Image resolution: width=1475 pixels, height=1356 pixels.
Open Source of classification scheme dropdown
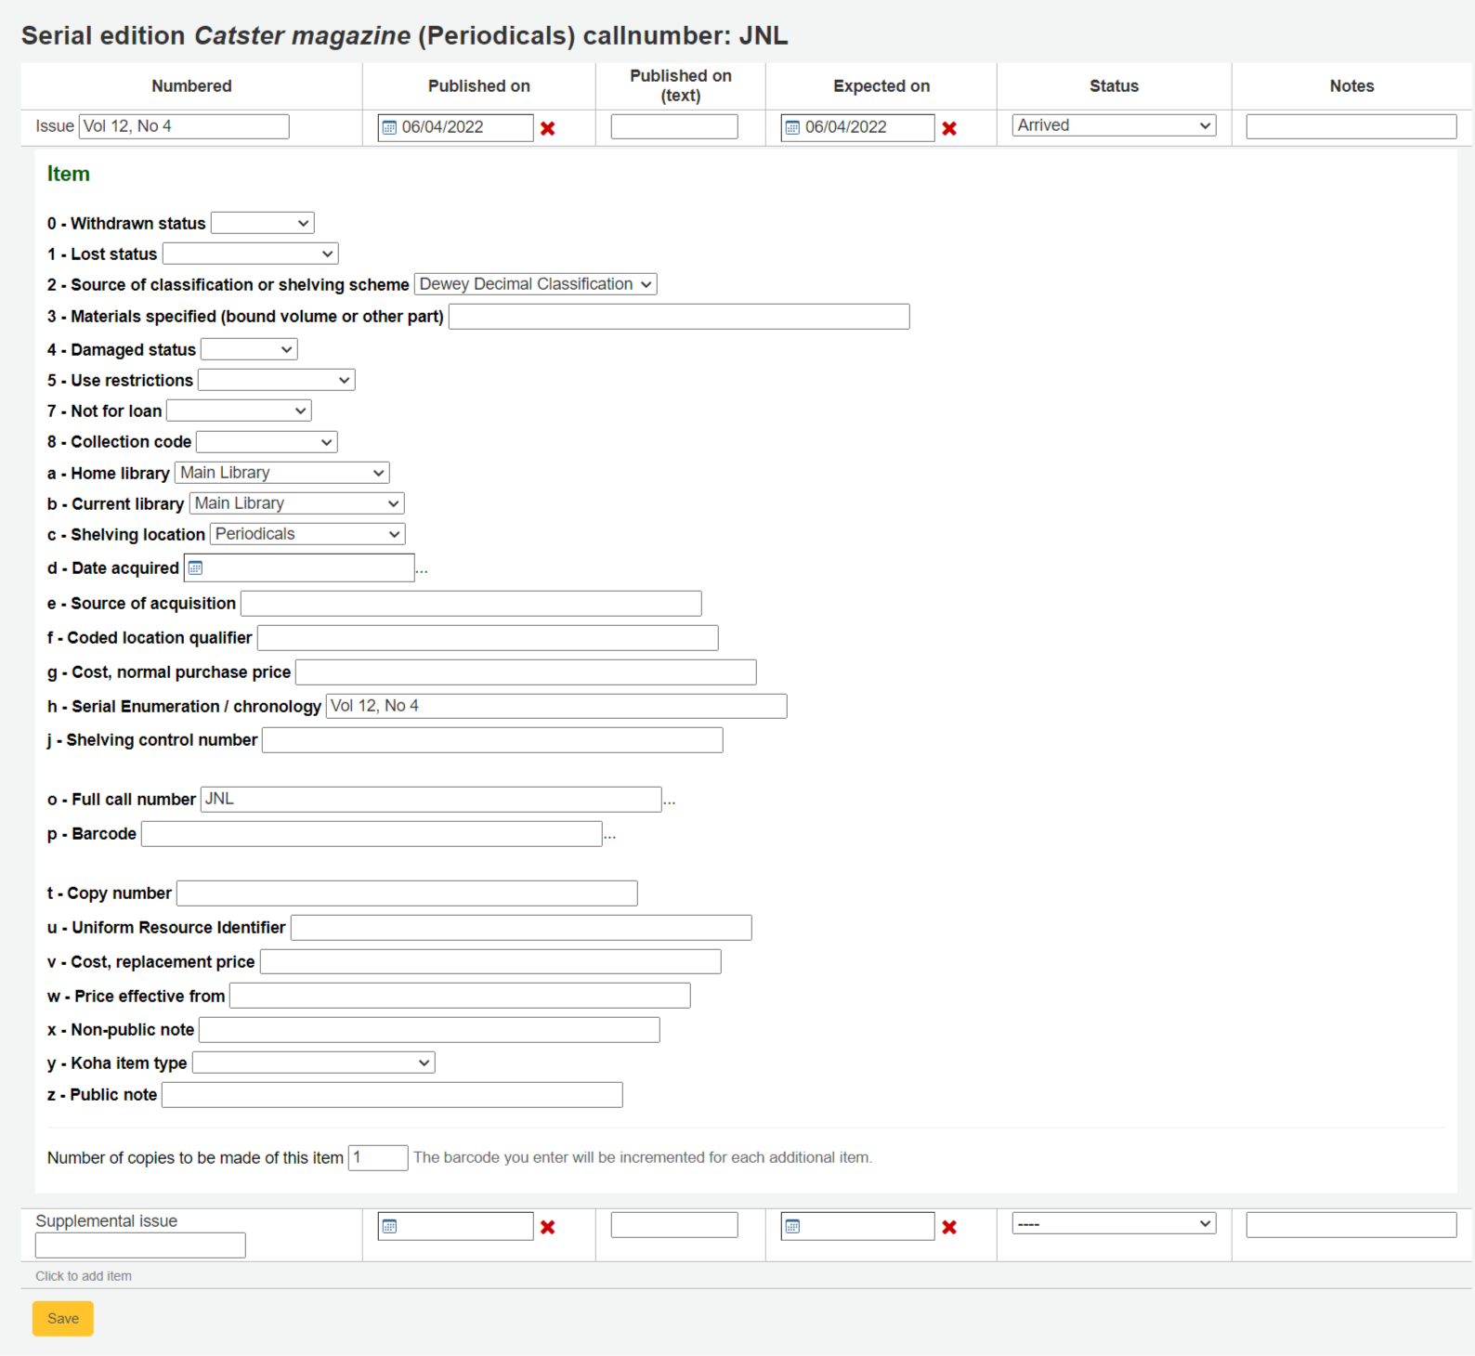point(535,284)
